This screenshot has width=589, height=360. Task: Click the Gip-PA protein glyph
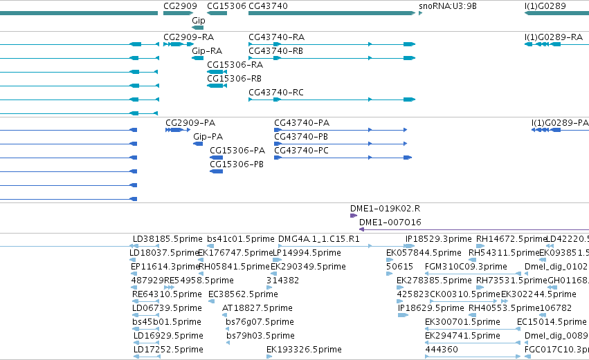[x=198, y=144]
